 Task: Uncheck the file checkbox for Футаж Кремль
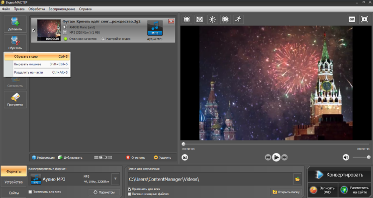[34, 30]
